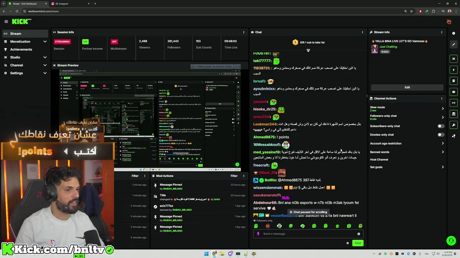
Task: Open Banned words options chevron
Action: pos(442,152)
